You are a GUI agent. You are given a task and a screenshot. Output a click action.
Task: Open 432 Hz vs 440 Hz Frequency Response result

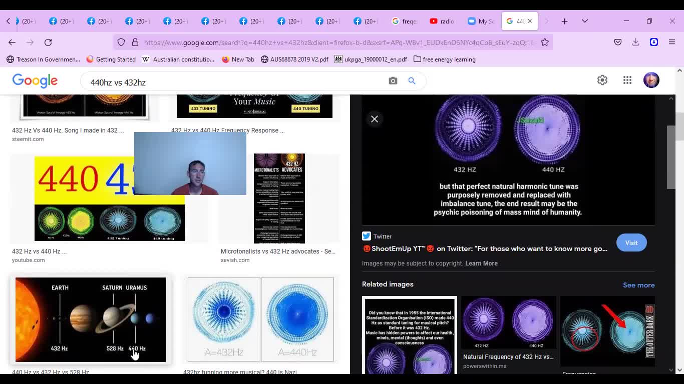point(228,130)
